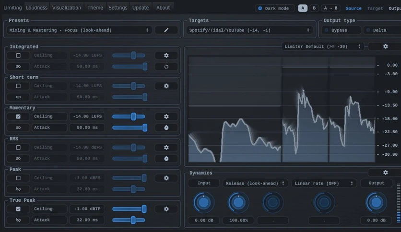This screenshot has width=401, height=232.
Task: Open True Peak ceiling gear settings
Action: tap(166, 209)
